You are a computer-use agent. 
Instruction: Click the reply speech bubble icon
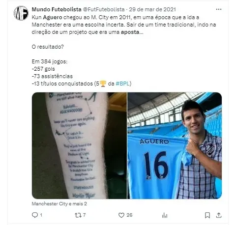(x=35, y=215)
